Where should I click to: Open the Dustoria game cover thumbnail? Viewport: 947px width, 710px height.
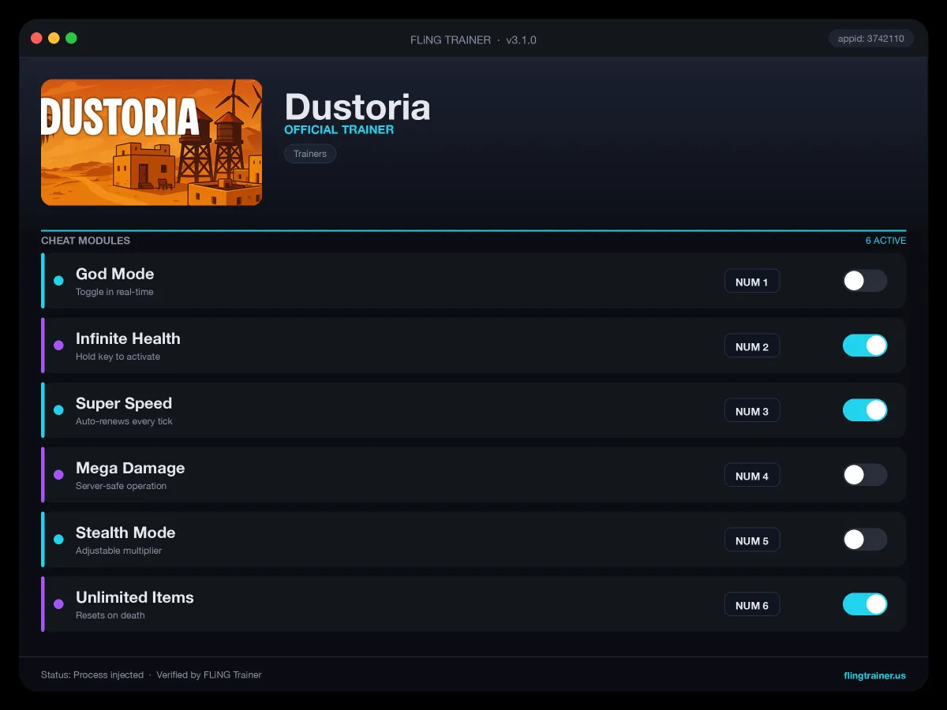tap(152, 142)
